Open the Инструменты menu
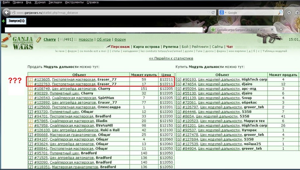 tap(74, 2)
